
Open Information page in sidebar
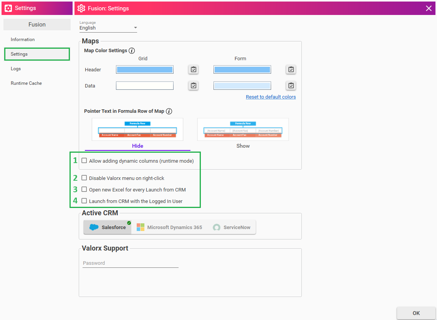click(x=23, y=40)
